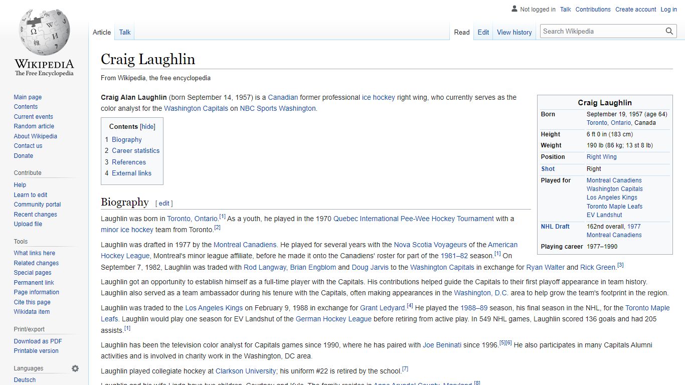Open the Log in link
Image resolution: width=685 pixels, height=385 pixels.
point(668,10)
